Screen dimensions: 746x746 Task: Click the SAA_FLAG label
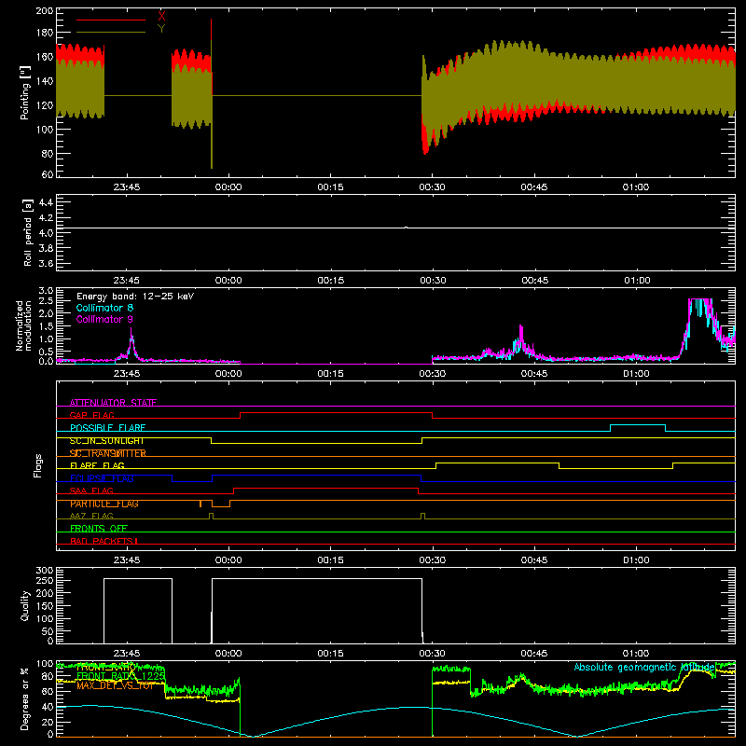(91, 490)
